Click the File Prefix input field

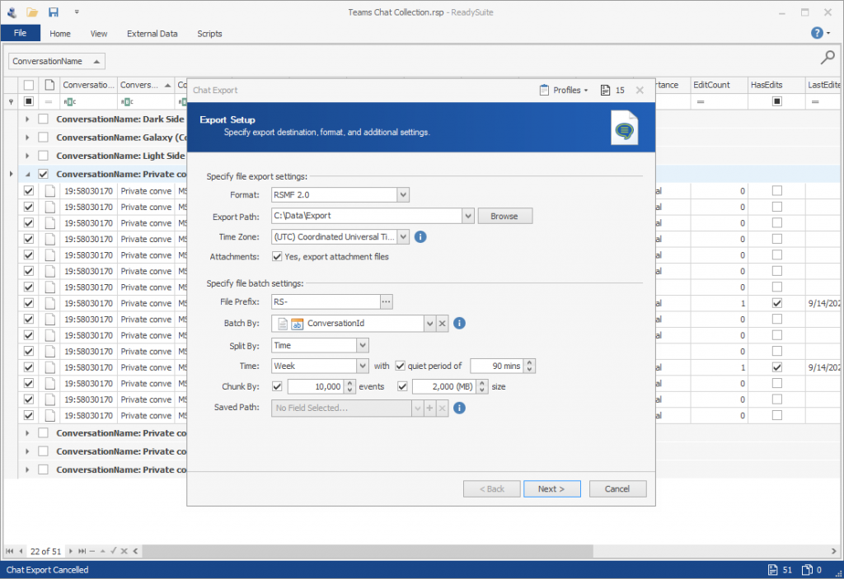pyautogui.click(x=326, y=302)
